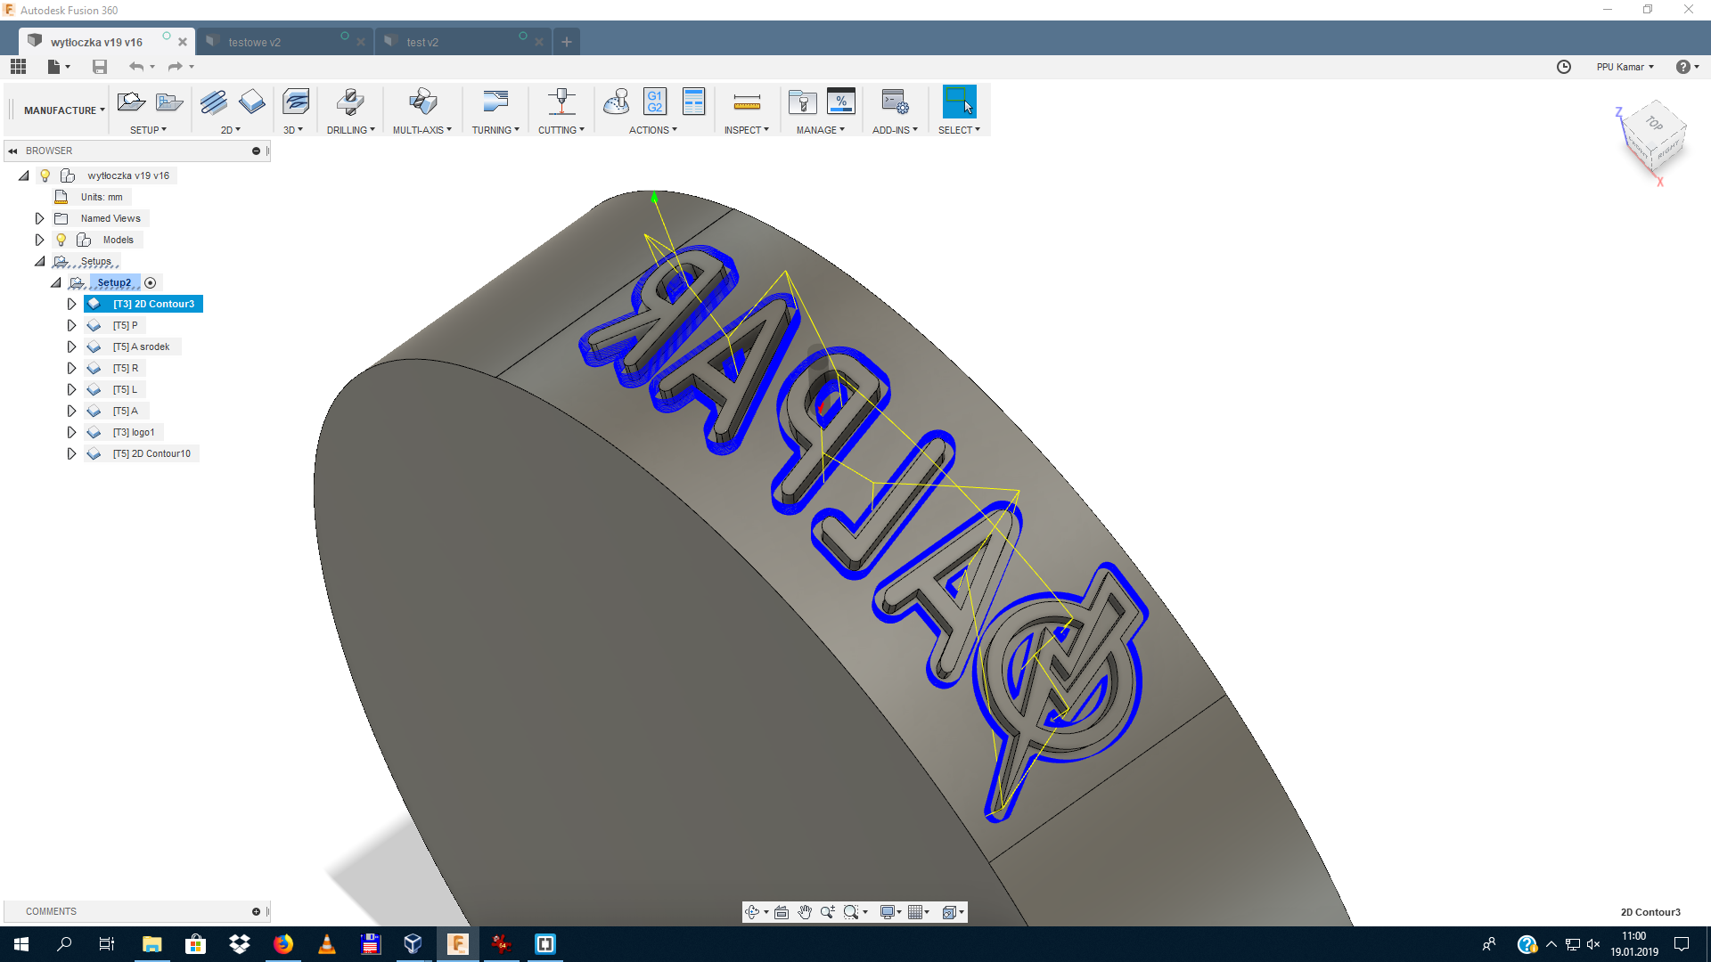Toggle visibility bulb of Models
The height and width of the screenshot is (962, 1711).
(x=61, y=240)
